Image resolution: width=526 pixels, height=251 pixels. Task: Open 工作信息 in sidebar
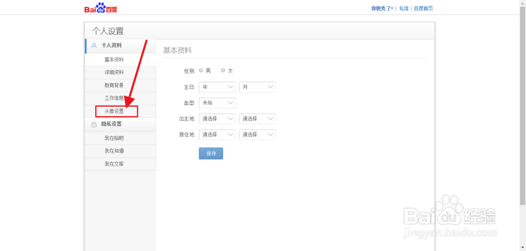click(x=120, y=98)
